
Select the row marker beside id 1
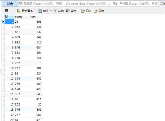[x=3, y=22]
